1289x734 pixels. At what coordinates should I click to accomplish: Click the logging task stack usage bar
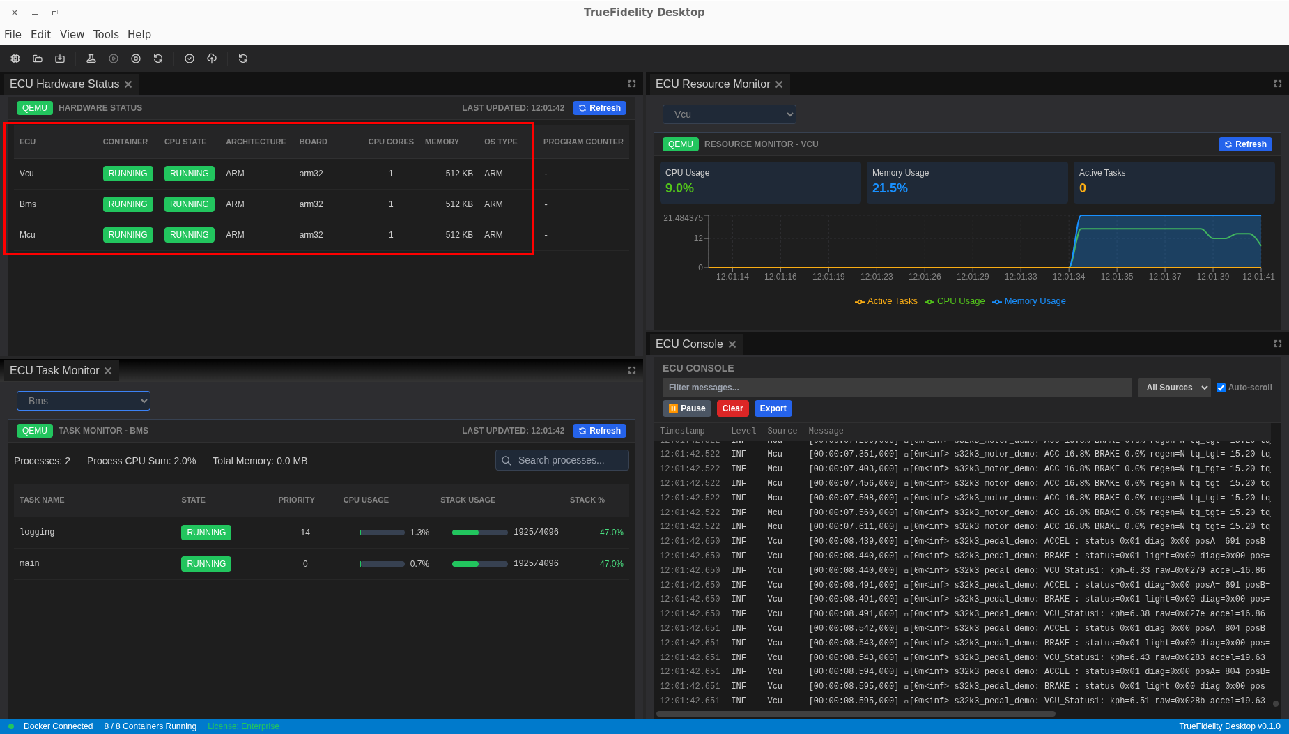point(480,533)
